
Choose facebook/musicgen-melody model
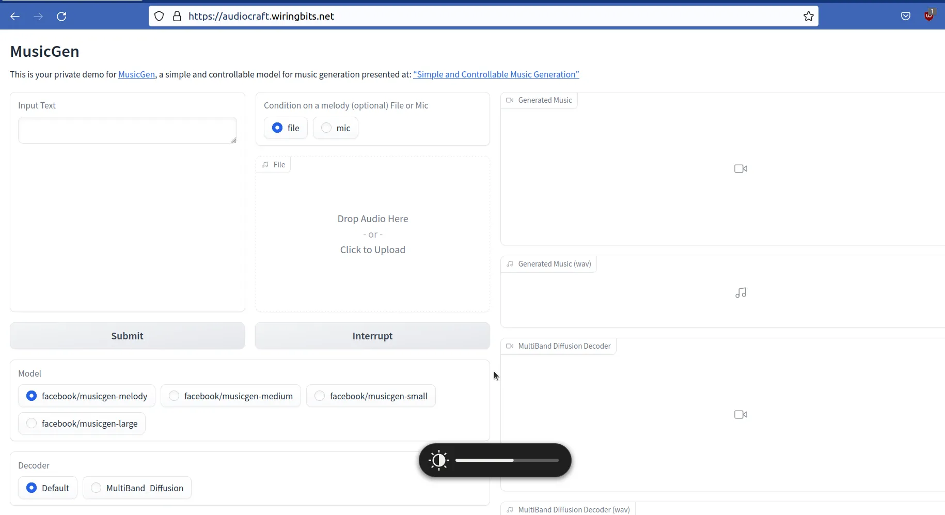coord(87,396)
